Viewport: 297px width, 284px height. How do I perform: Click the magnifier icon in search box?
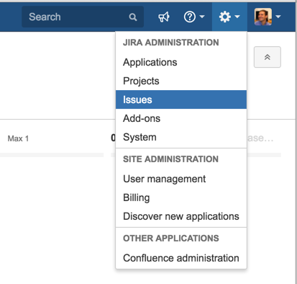coord(133,17)
